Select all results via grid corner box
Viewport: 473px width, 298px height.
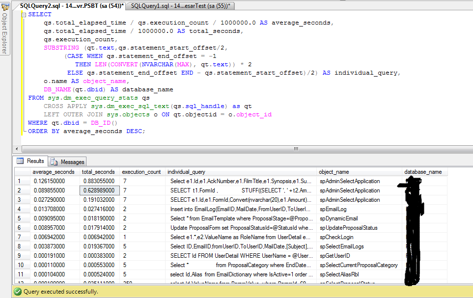coord(22,172)
